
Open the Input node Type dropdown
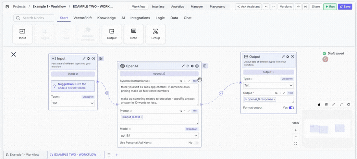pos(73,103)
